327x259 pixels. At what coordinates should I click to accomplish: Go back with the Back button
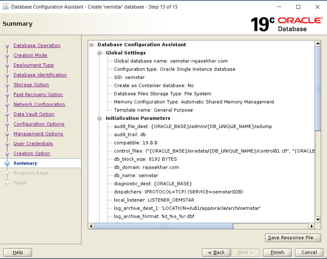(216, 252)
